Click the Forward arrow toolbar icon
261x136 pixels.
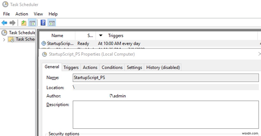click(12, 23)
